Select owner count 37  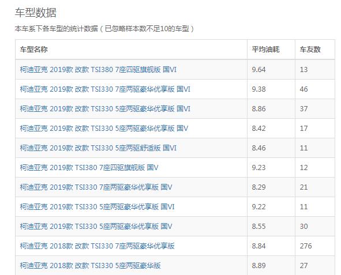[303, 108]
